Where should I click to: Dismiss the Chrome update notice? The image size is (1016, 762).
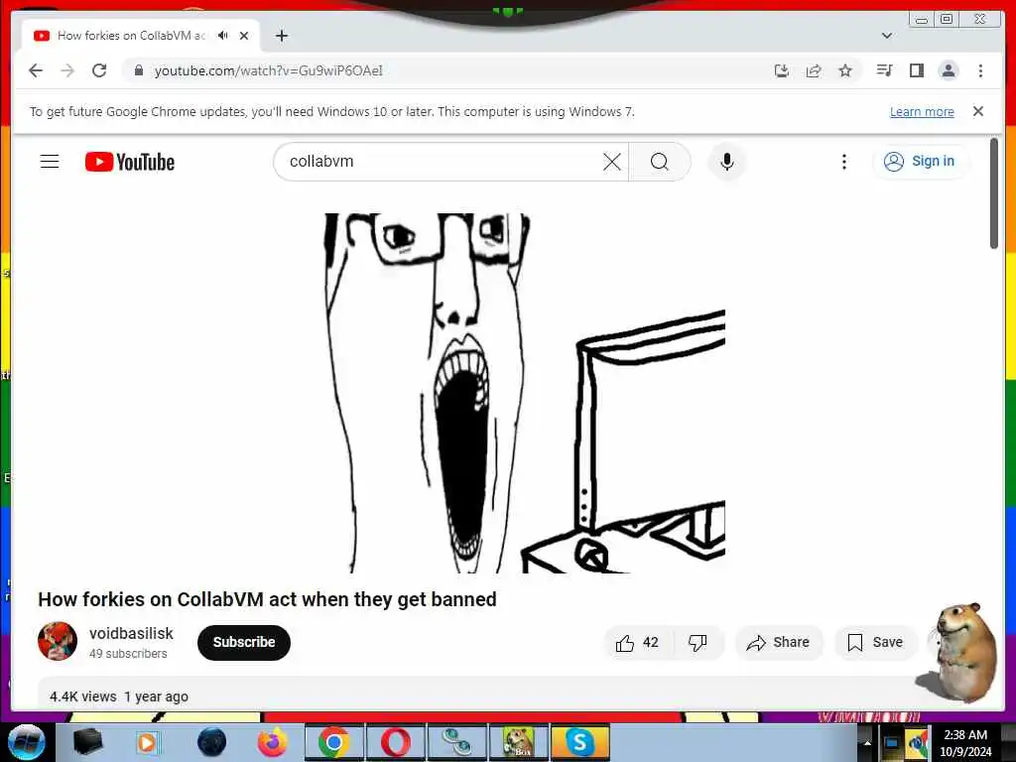(x=978, y=111)
